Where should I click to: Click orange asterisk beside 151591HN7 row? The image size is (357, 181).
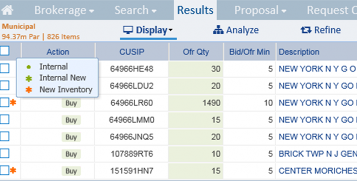click(13, 171)
